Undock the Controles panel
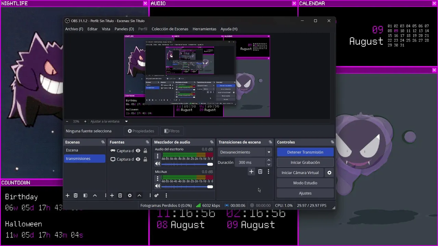This screenshot has height=246, width=438. pyautogui.click(x=332, y=142)
